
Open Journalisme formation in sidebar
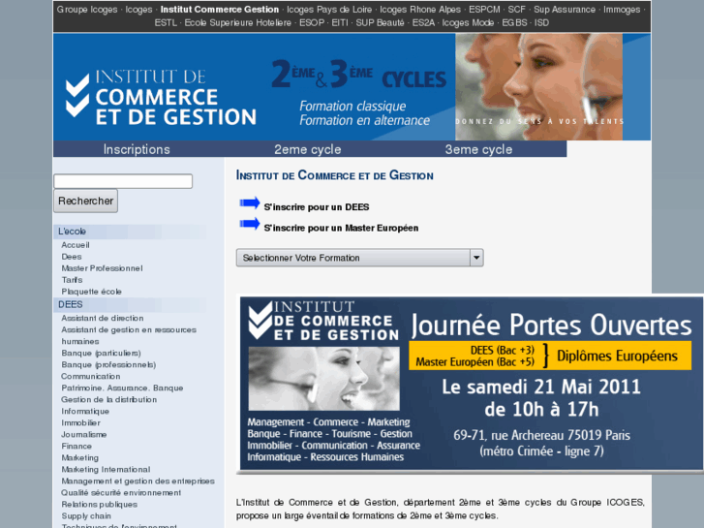(x=84, y=435)
